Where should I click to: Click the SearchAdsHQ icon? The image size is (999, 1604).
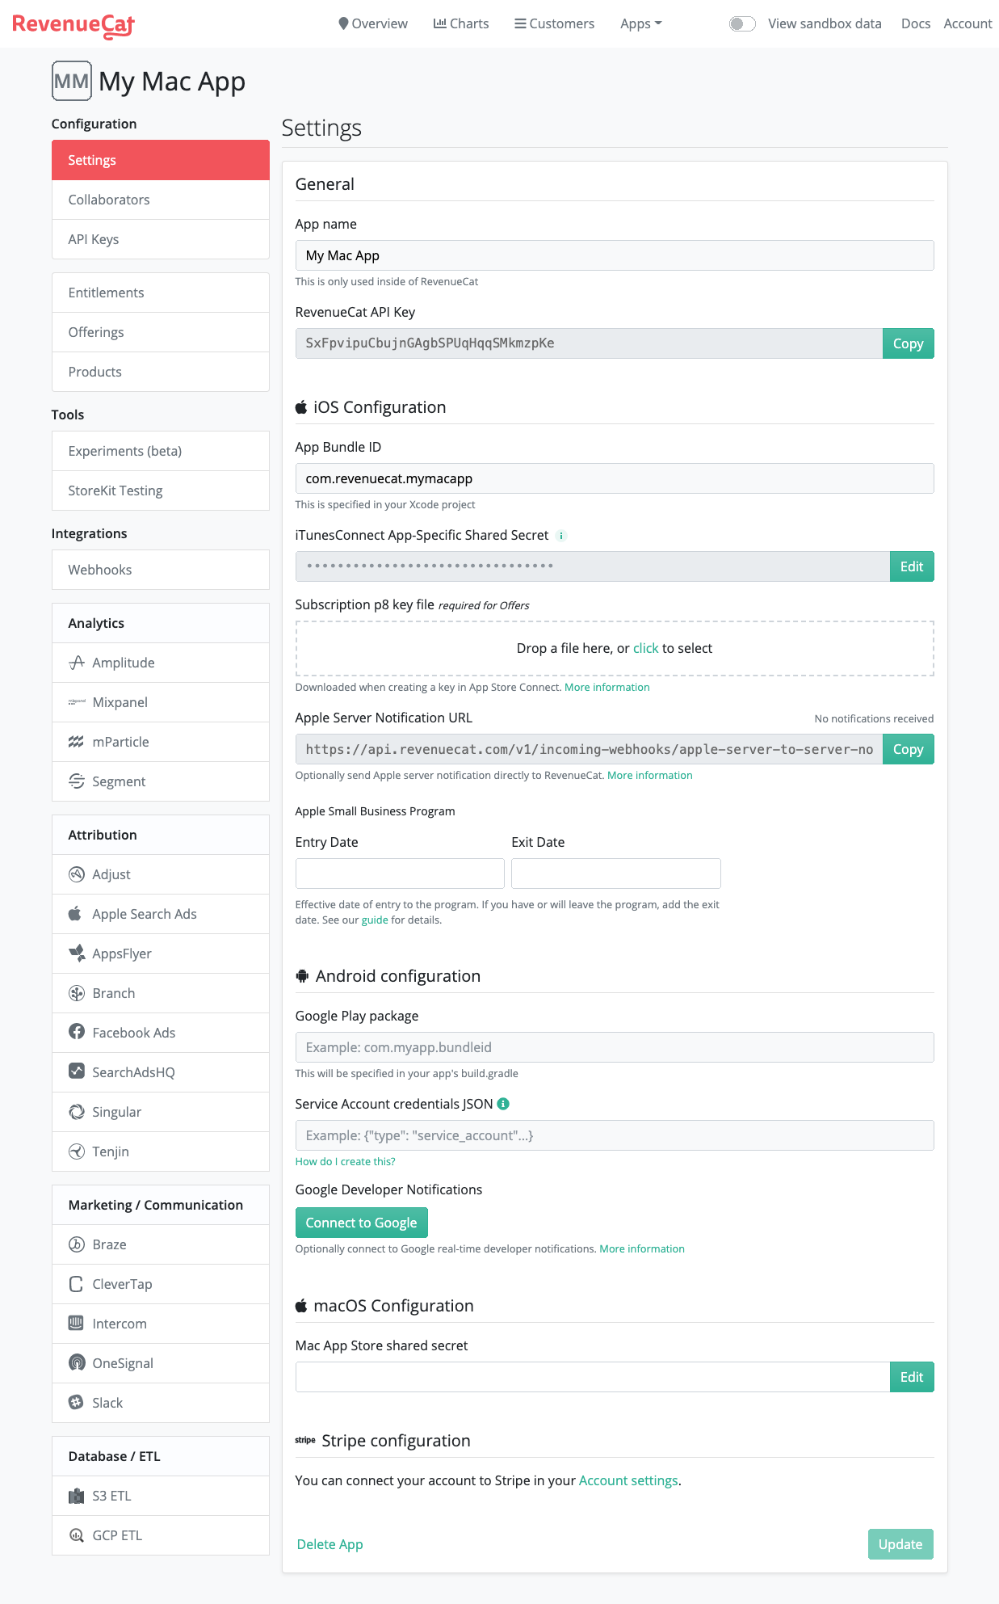click(x=77, y=1071)
